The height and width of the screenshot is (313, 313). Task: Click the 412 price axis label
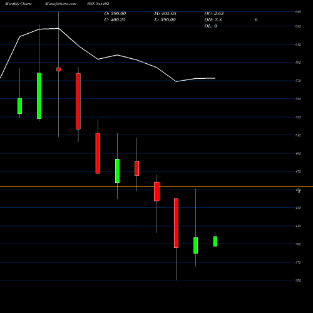point(298,226)
